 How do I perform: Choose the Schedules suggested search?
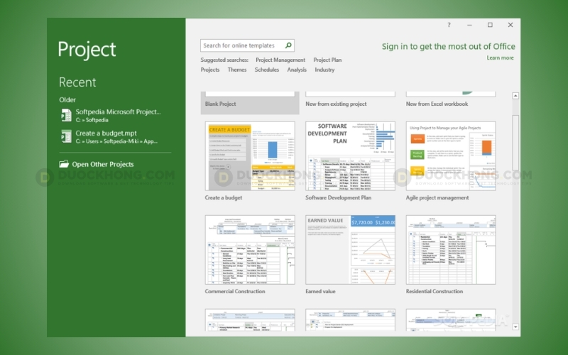267,70
